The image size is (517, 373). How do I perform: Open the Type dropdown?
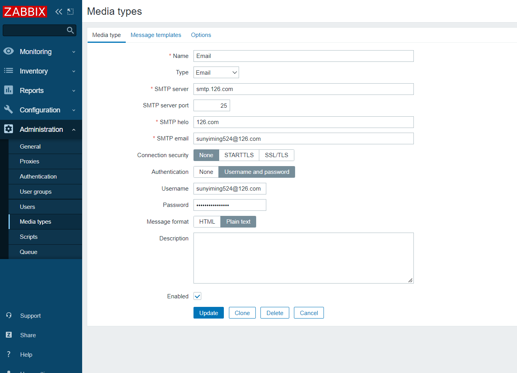coord(216,72)
